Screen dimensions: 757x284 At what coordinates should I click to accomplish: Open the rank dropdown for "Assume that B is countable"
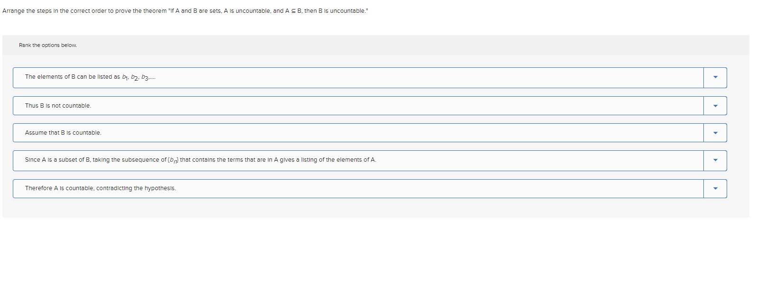(x=714, y=133)
